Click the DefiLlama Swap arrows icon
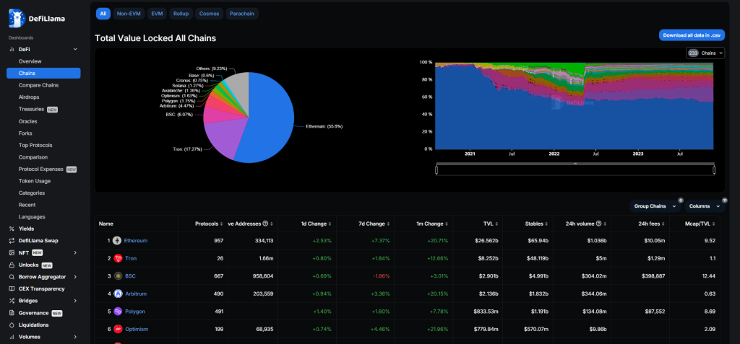This screenshot has height=344, width=740. (x=12, y=240)
